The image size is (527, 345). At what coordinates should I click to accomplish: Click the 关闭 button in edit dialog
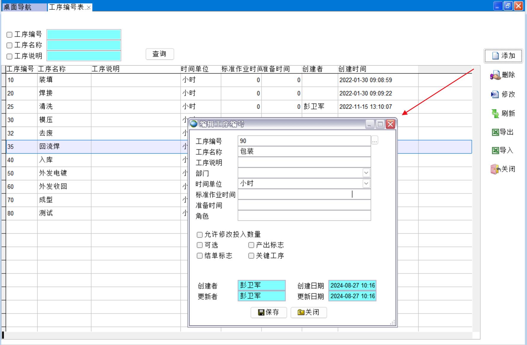(309, 312)
